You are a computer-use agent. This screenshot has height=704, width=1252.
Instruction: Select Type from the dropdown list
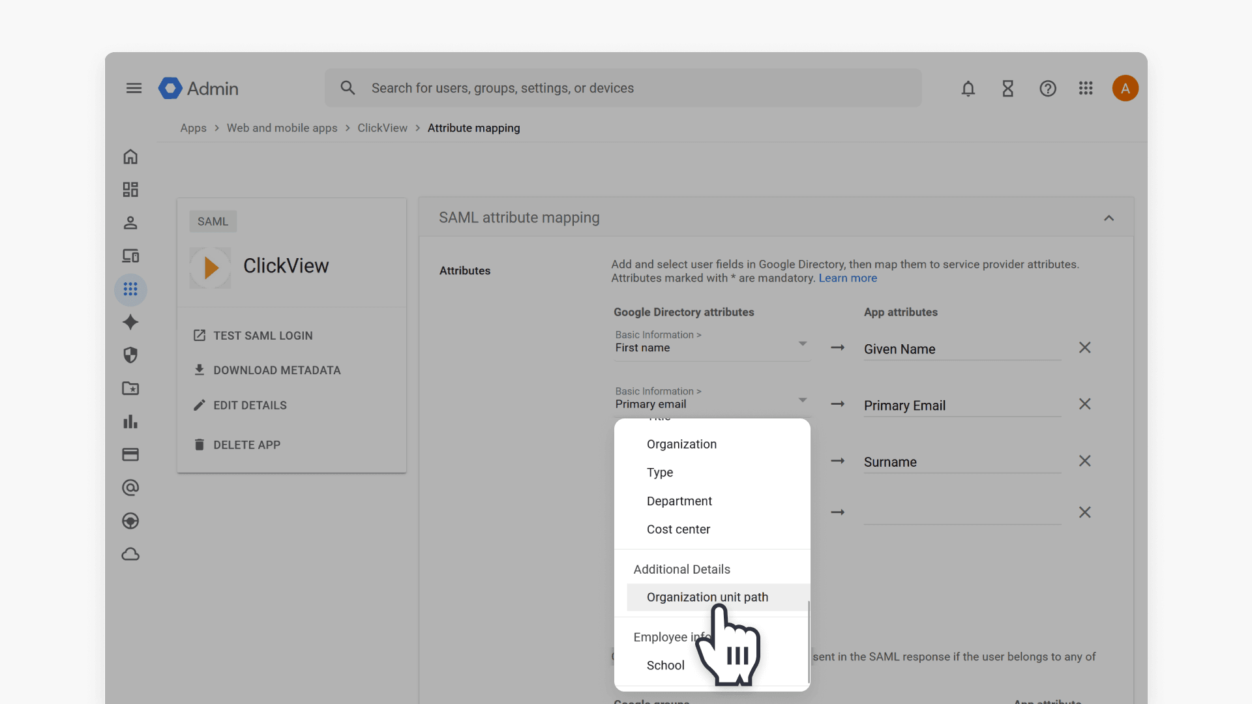pyautogui.click(x=712, y=473)
